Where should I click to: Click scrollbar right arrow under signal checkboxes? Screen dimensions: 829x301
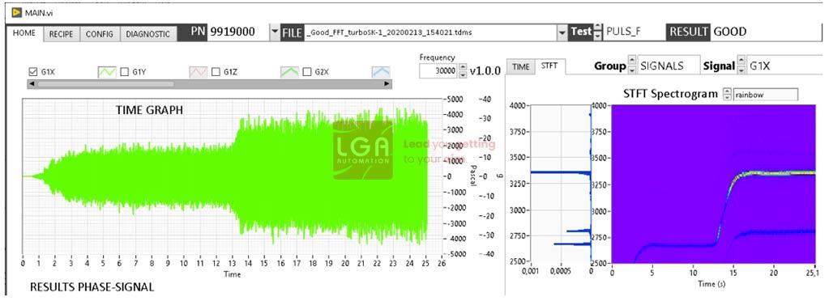[x=387, y=84]
